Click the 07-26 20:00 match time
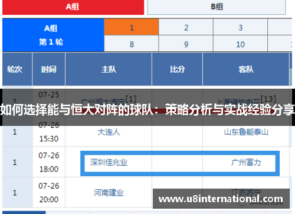This screenshot has height=214, width=295. [x=49, y=193]
